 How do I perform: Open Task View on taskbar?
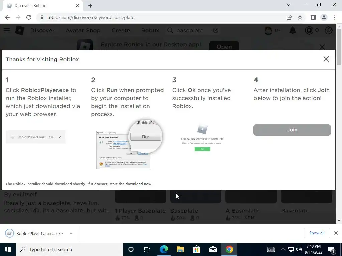[147, 249]
